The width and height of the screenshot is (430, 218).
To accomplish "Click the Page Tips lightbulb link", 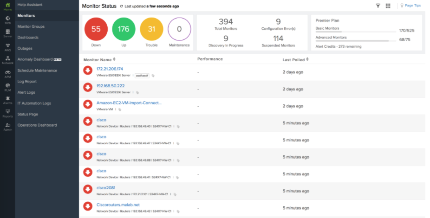I will click(410, 6).
